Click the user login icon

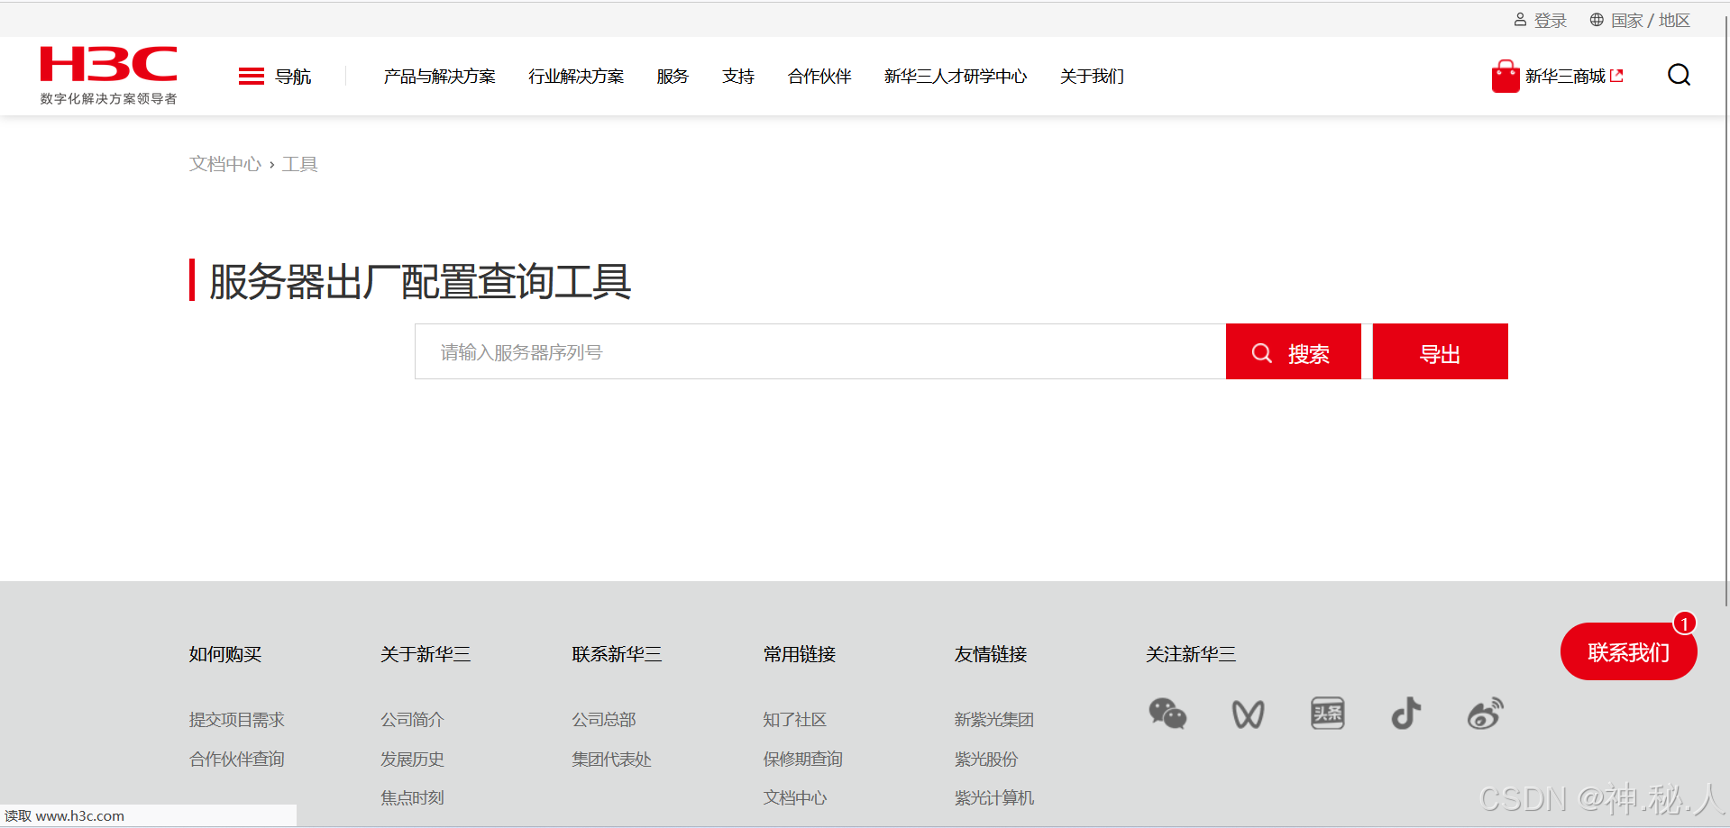1520,20
